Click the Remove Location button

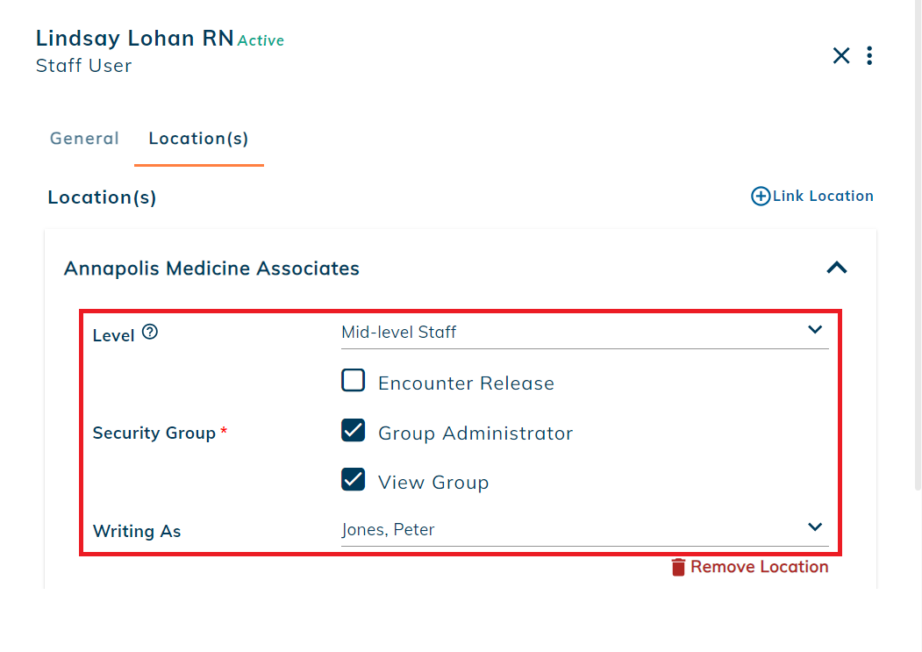click(x=750, y=567)
